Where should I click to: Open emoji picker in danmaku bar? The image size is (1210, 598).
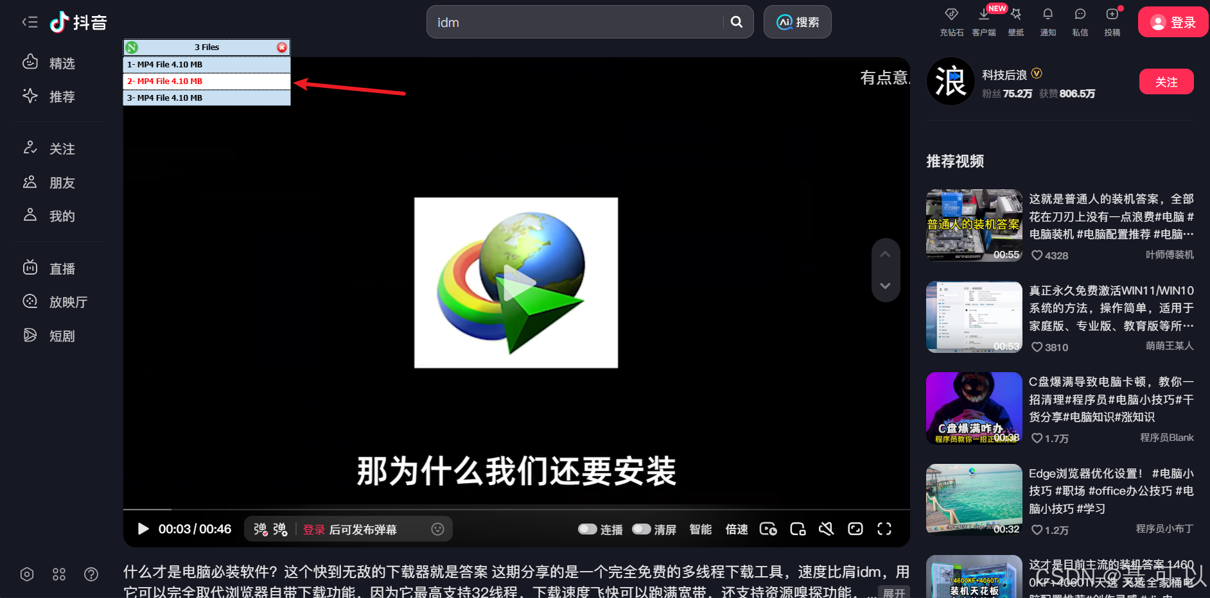click(437, 529)
